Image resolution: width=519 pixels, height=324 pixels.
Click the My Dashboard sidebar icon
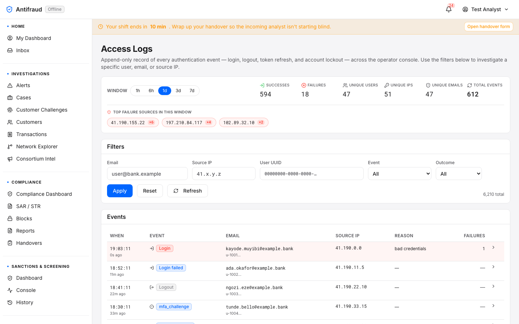point(10,38)
